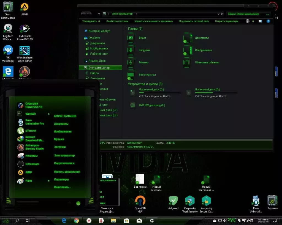Screen dimensions: 282x225
Task: Open volume control in system tray
Action: [224, 221]
